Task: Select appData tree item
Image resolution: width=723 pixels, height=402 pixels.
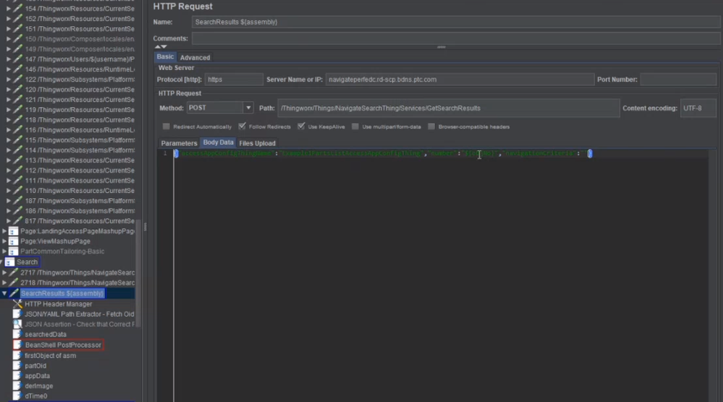Action: [38, 376]
